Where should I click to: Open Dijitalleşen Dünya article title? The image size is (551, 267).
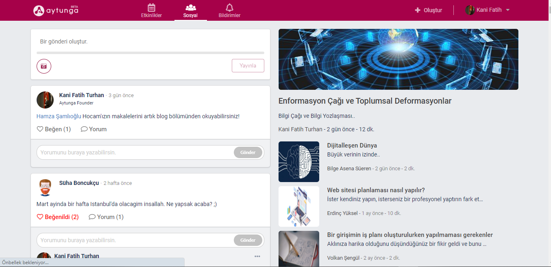[352, 145]
